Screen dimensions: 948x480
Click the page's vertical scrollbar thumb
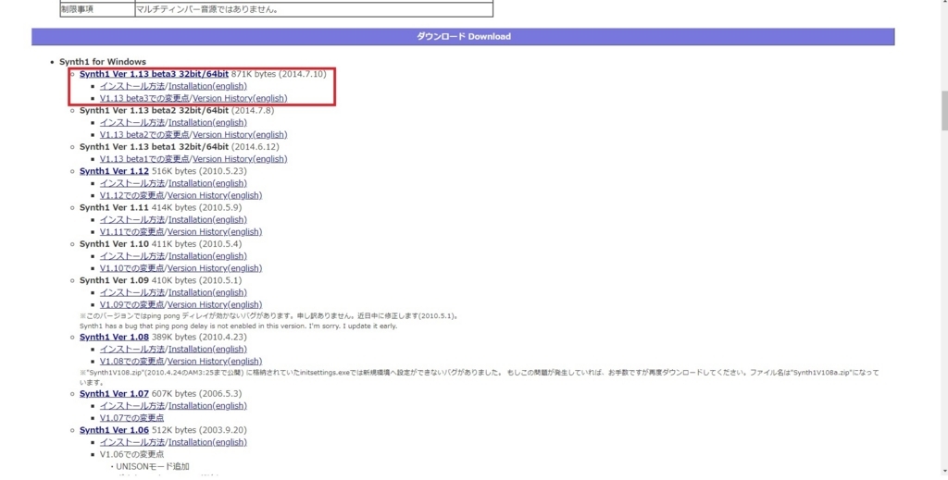[x=944, y=111]
